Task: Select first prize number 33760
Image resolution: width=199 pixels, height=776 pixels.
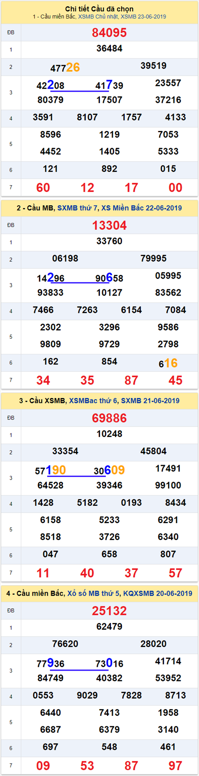Action: click(109, 241)
